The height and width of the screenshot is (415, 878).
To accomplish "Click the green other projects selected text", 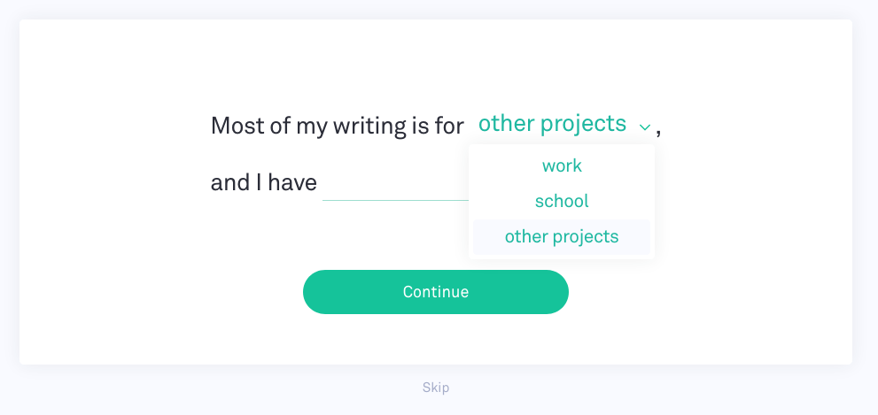I will (x=552, y=124).
